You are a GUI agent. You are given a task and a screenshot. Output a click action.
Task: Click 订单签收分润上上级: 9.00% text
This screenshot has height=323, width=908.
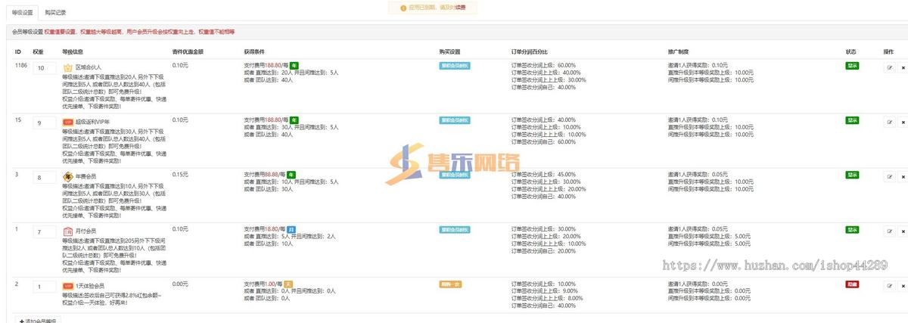545,290
